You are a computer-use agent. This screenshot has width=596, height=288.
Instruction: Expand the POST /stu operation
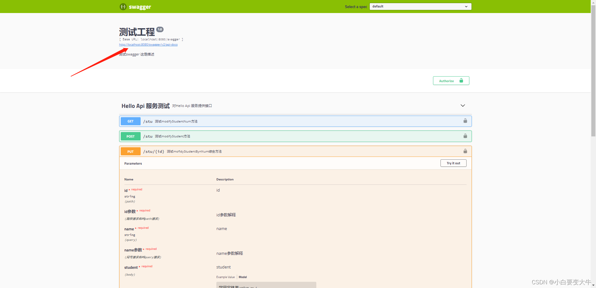(295, 136)
